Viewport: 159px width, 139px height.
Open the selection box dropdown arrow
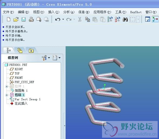tap(138, 19)
